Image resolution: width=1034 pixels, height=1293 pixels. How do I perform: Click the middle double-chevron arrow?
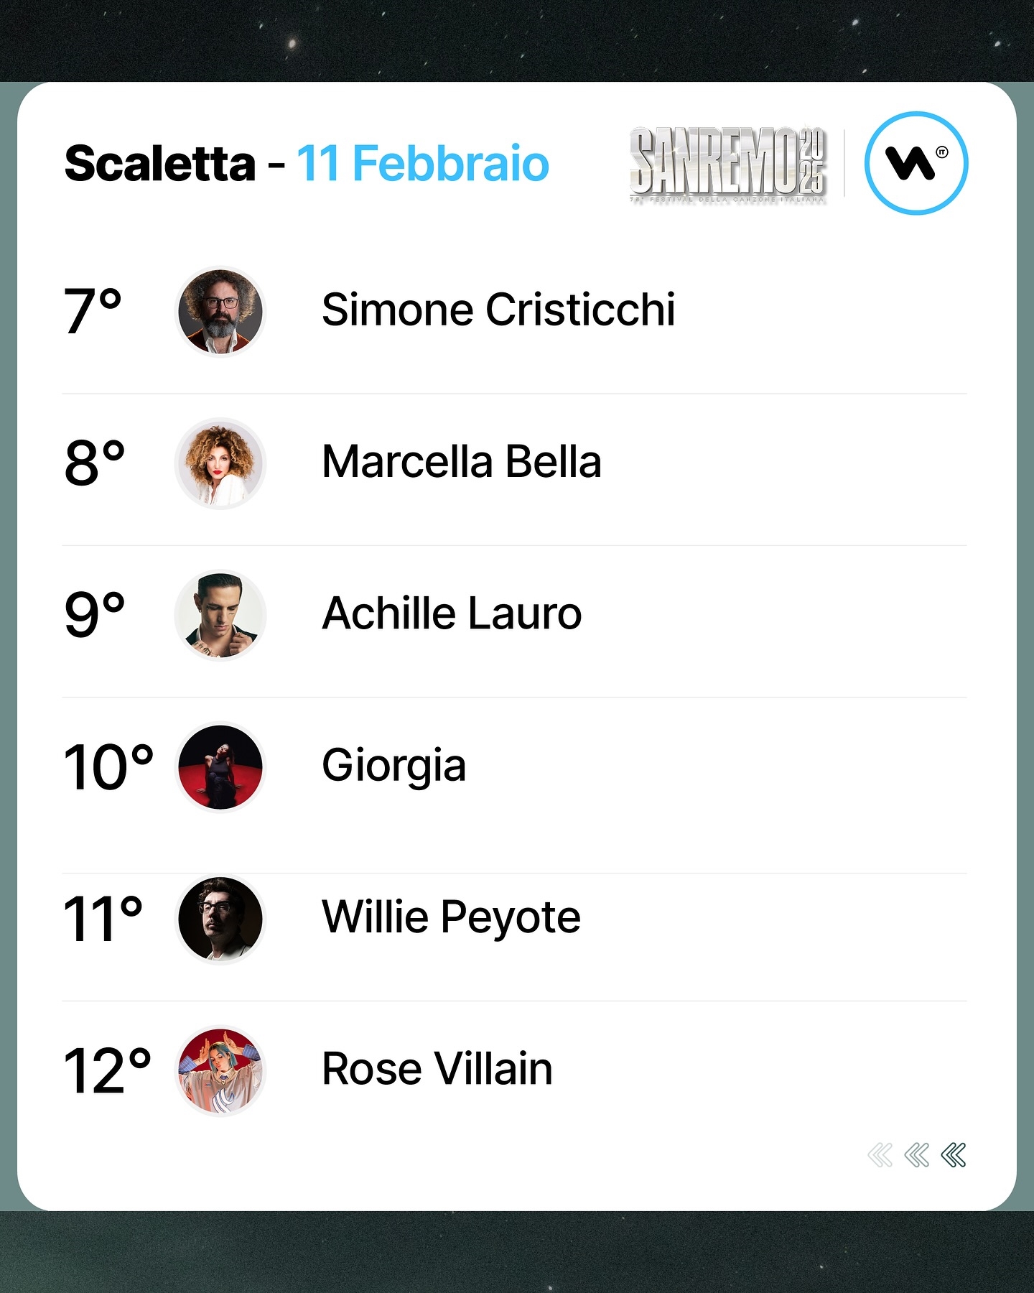pos(917,1155)
